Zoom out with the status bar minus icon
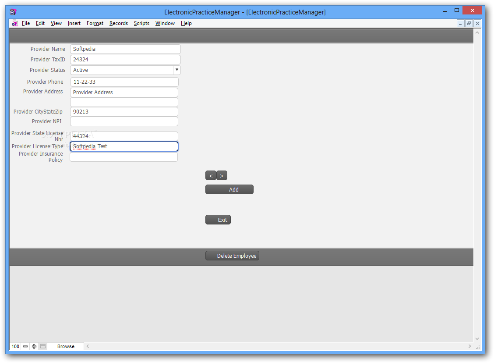Image resolution: width=494 pixels, height=363 pixels. pos(25,346)
